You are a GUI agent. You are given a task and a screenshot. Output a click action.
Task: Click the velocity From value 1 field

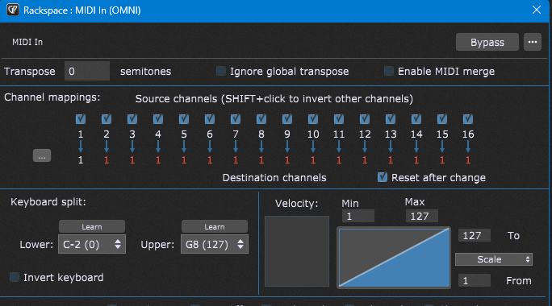point(475,280)
